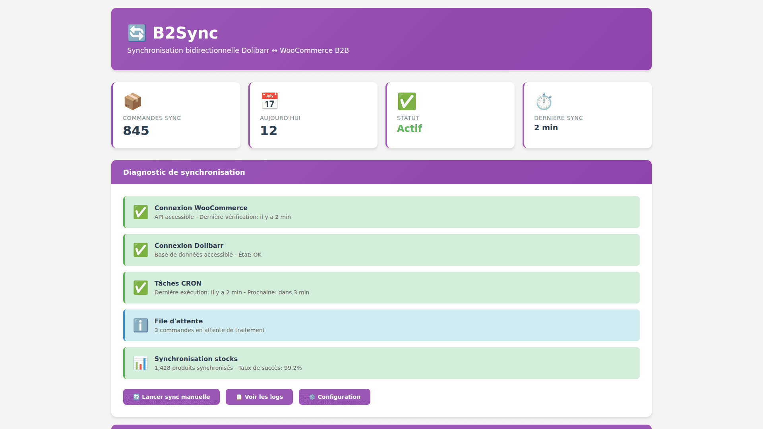Click the Statut Actif value
The image size is (763, 429).
pyautogui.click(x=409, y=128)
